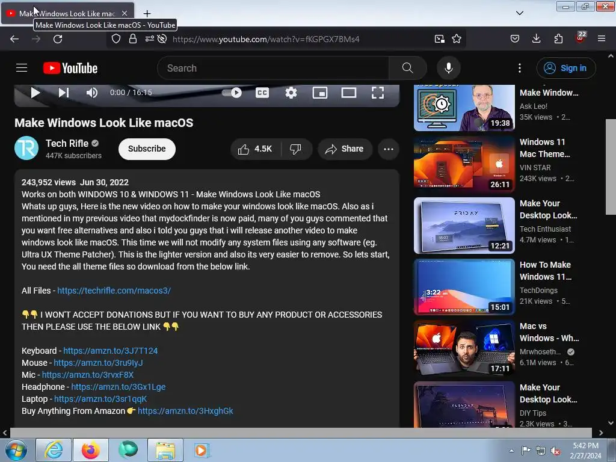This screenshot has height=462, width=616.
Task: Open DIY Tips desktop video
Action: coord(464,405)
